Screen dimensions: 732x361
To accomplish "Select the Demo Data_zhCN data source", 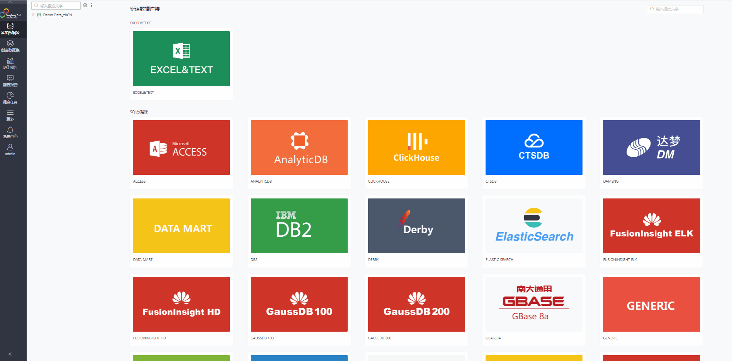I will pos(57,15).
